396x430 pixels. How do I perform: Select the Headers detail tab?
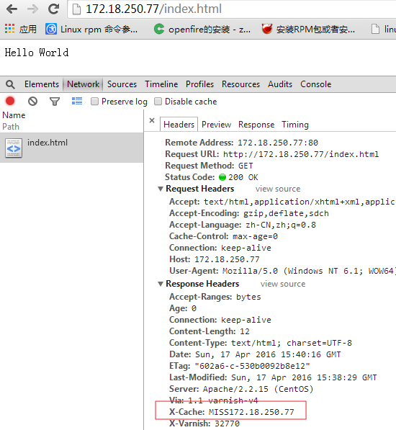tap(179, 125)
